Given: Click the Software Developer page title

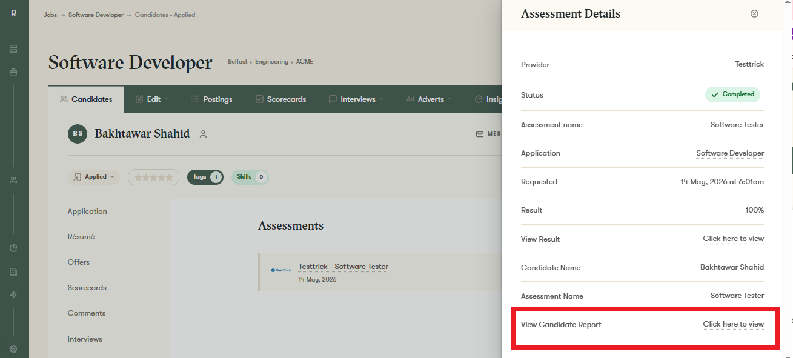Looking at the screenshot, I should pyautogui.click(x=130, y=62).
